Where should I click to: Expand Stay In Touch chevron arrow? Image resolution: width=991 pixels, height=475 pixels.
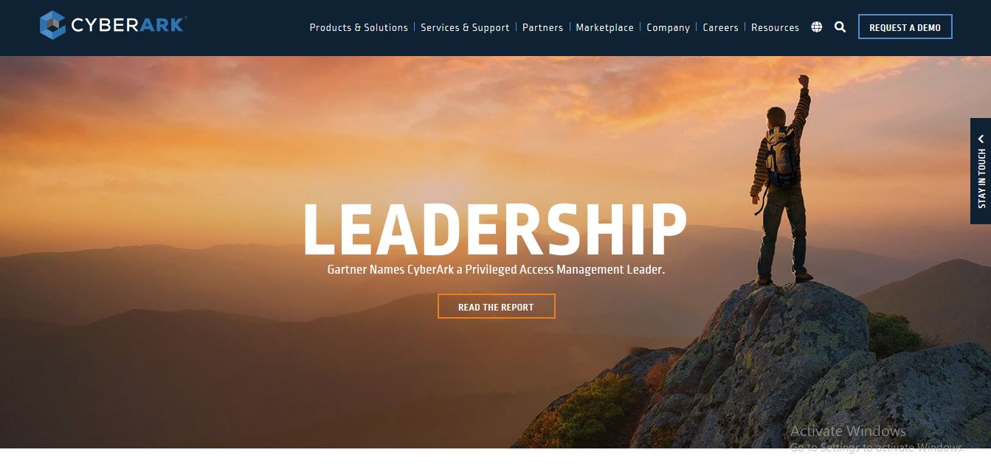(981, 139)
